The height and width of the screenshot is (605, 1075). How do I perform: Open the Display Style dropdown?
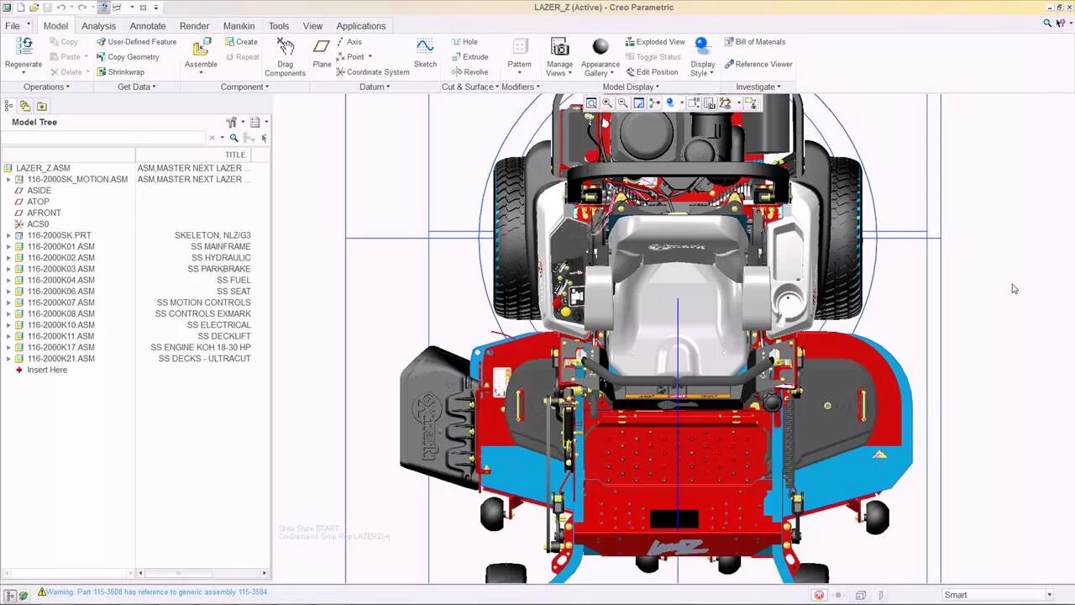click(703, 68)
